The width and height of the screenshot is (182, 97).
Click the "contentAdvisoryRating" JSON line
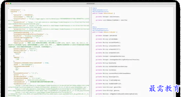(27, 38)
